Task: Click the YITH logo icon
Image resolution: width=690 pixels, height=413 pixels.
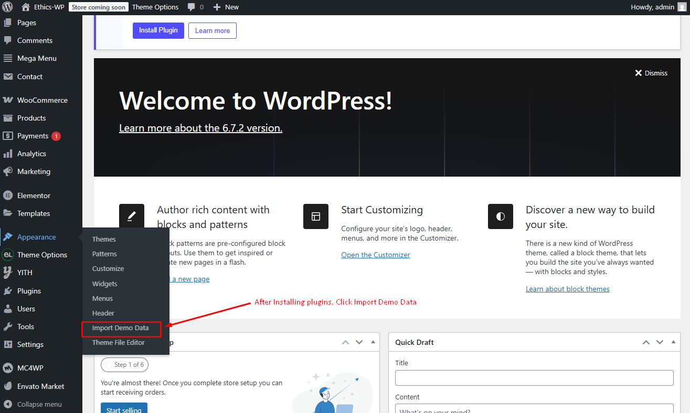Action: (x=8, y=273)
